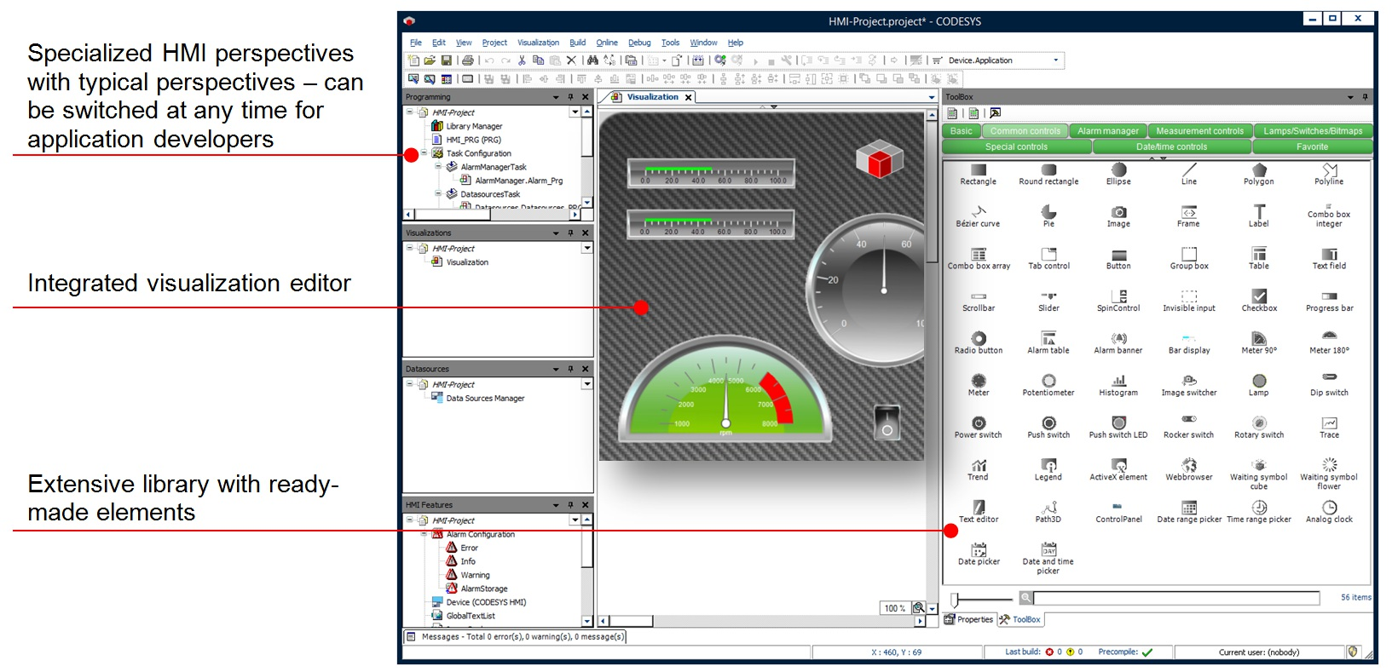This screenshot has width=1392, height=672.
Task: Select the Alarm table element
Action: tap(1048, 342)
